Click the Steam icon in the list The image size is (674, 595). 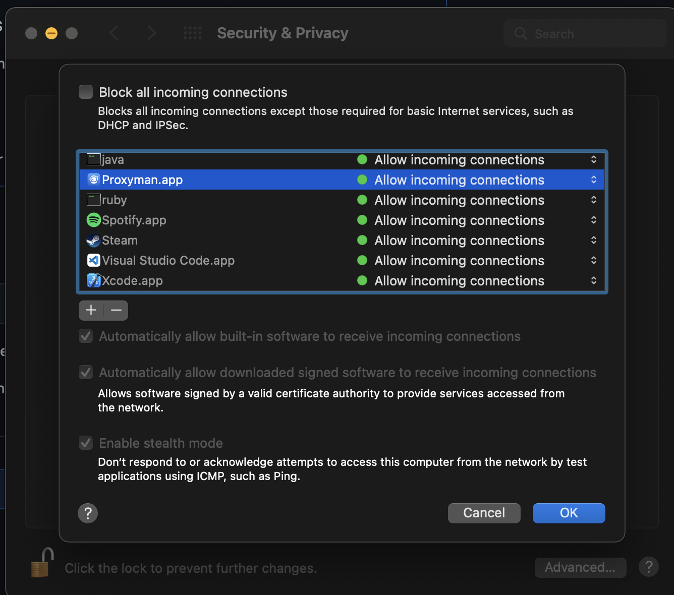click(93, 240)
